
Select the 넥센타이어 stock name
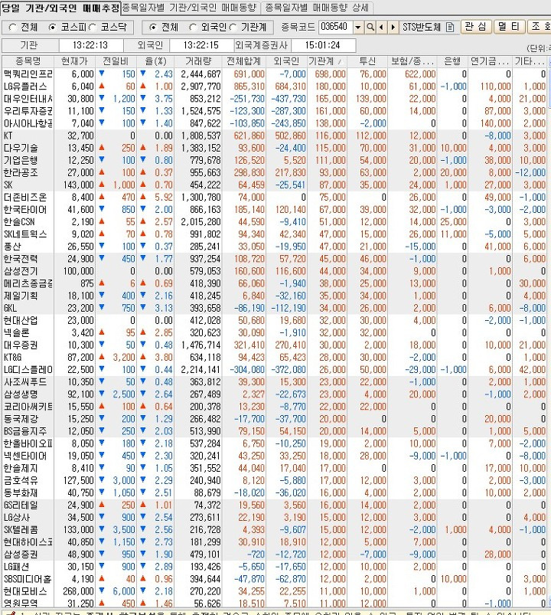25,456
